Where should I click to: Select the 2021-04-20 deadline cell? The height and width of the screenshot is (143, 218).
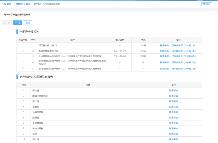point(120,56)
